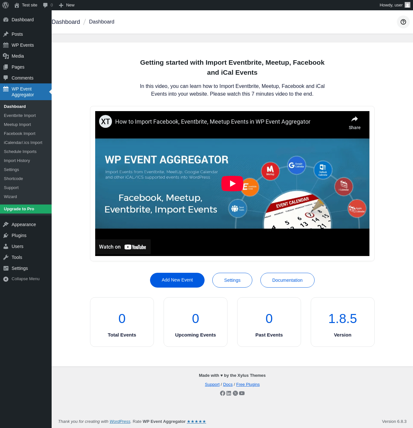The width and height of the screenshot is (413, 428).
Task: Open the Users person icon
Action: pyautogui.click(x=6, y=246)
